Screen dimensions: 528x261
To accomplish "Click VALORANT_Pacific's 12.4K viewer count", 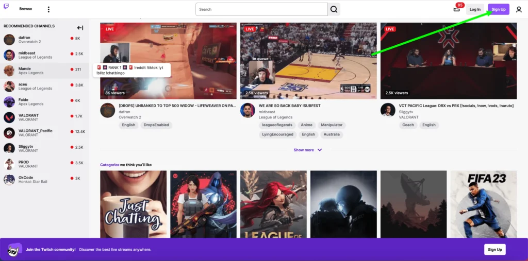I will coord(80,131).
